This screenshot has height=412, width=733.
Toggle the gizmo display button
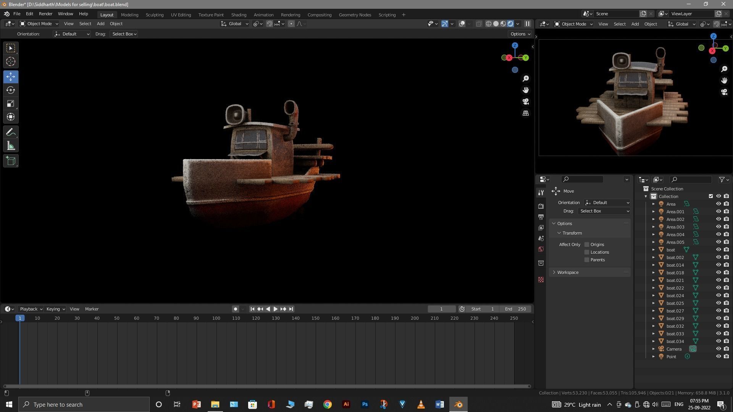(445, 24)
